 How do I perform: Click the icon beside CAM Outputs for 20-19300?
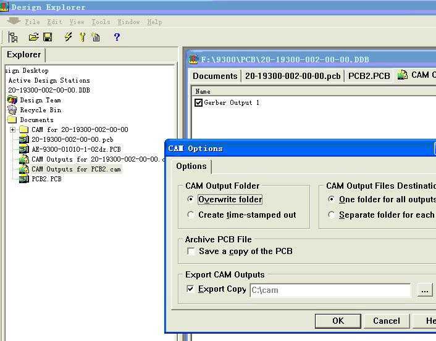point(24,159)
